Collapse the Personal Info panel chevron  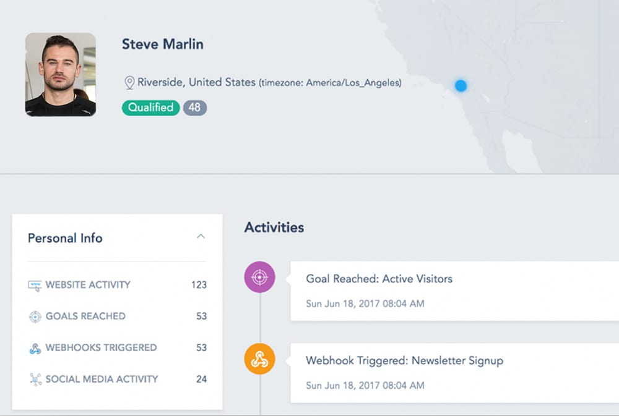click(201, 236)
